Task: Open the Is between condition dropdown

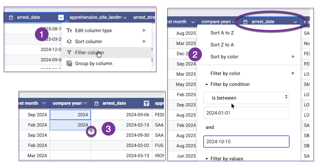Action: point(246,98)
